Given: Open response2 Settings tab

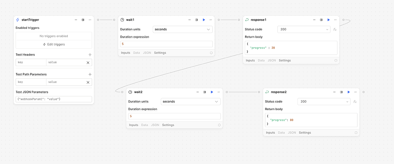Looking at the screenshot, I should point(305,133).
